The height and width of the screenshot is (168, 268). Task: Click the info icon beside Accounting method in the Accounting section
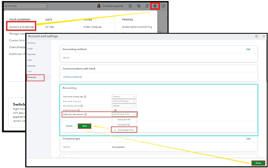pyautogui.click(x=82, y=106)
